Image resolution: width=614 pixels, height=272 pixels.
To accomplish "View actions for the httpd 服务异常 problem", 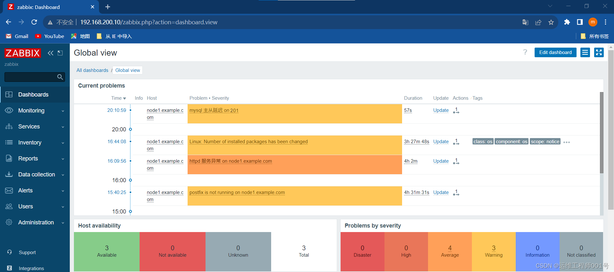I will [x=456, y=161].
